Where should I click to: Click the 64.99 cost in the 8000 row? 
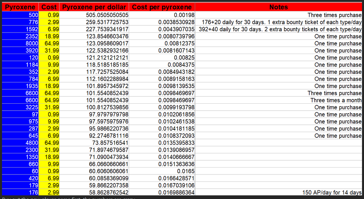click(49, 43)
